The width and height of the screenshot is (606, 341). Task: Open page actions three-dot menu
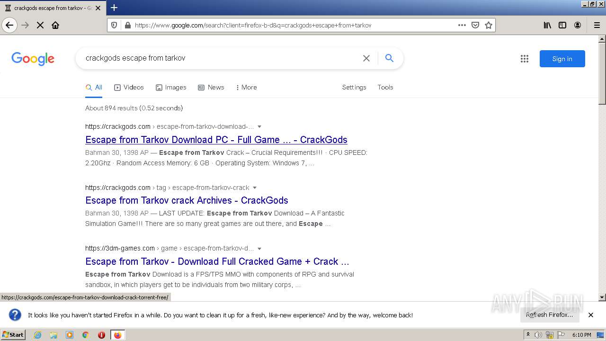(462, 25)
